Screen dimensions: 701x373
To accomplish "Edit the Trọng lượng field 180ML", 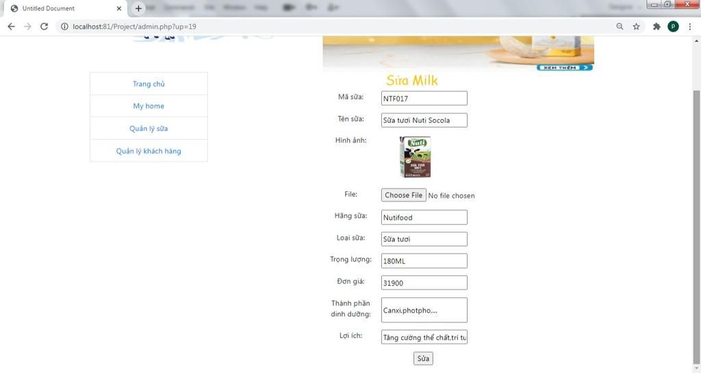I will [424, 260].
